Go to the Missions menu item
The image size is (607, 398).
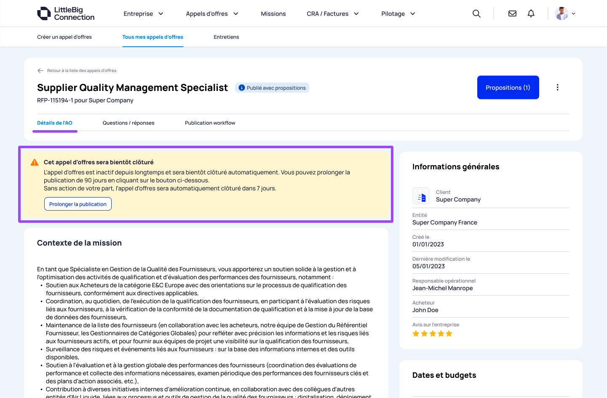(273, 13)
